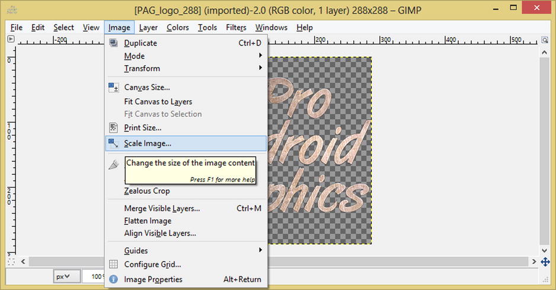Click the Canvas Size icon
556x290 pixels.
pos(113,87)
